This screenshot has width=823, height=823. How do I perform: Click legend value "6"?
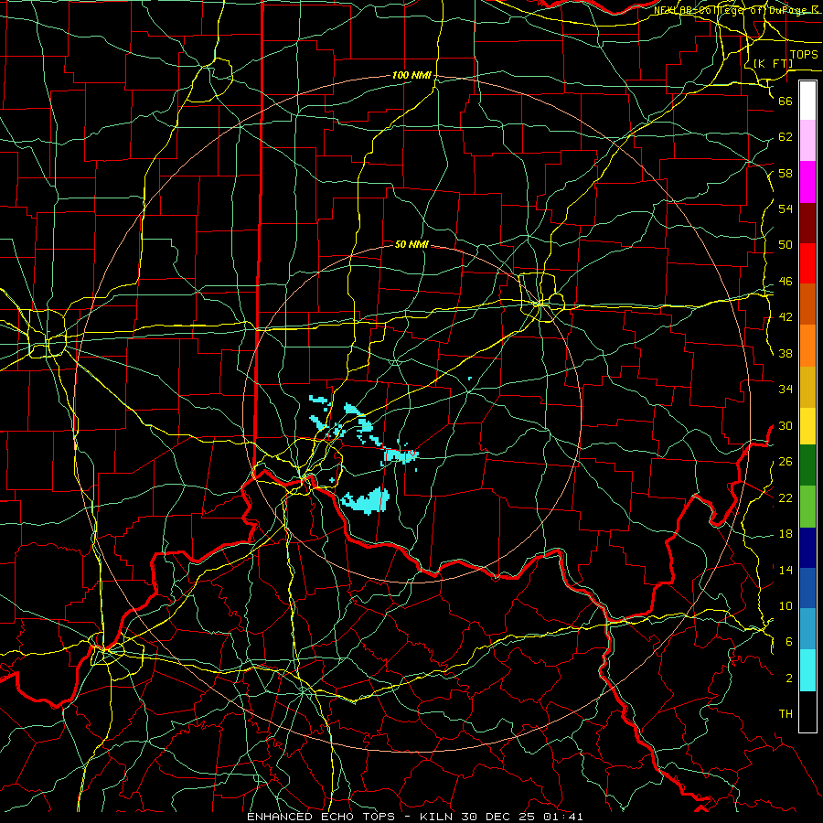click(x=789, y=642)
